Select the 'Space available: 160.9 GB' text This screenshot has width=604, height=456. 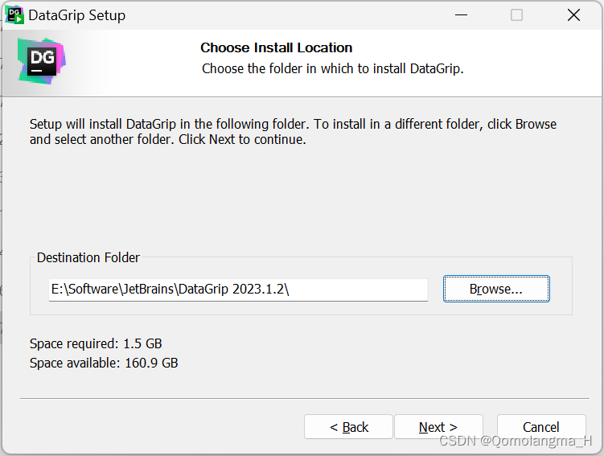tap(104, 363)
